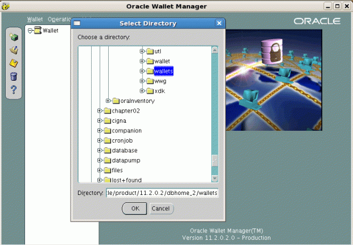353x245 pixels.
Task: Click the Directory path input field
Action: [x=162, y=193]
